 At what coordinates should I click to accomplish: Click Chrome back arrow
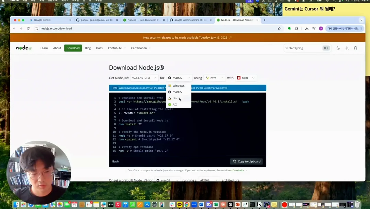pyautogui.click(x=14, y=29)
